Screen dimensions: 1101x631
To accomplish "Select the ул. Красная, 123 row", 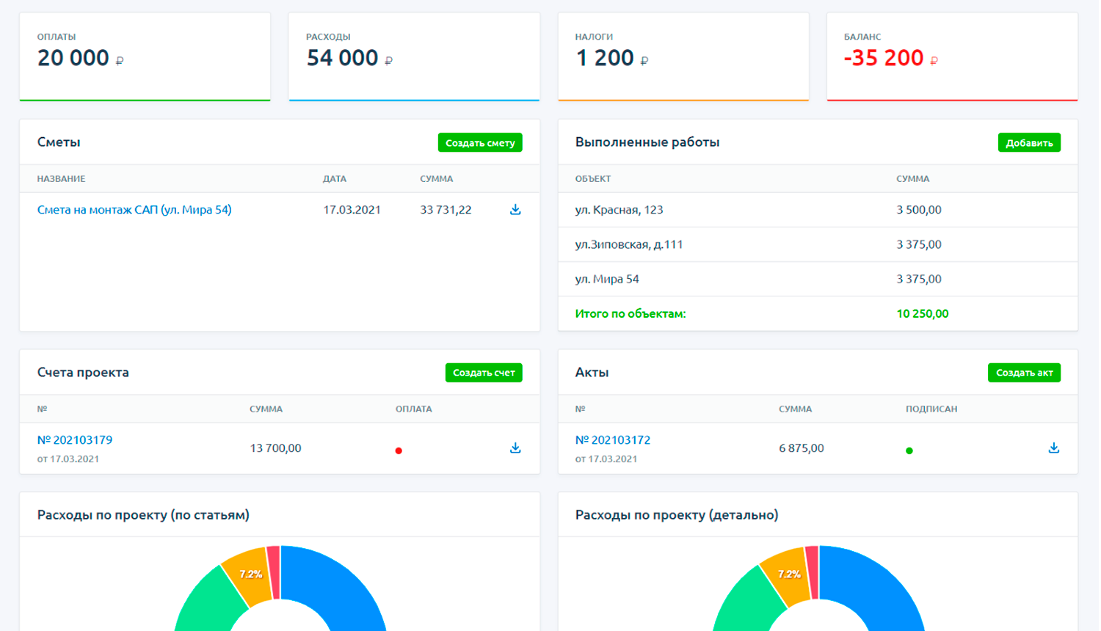I will tap(817, 210).
